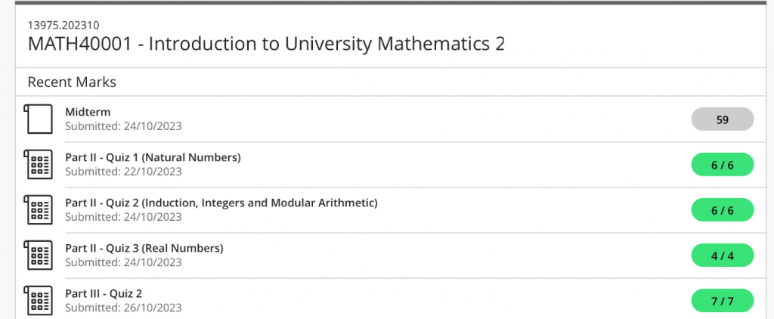Click the Midterm submitted date 24/10/2023
The image size is (774, 319).
[x=151, y=126]
